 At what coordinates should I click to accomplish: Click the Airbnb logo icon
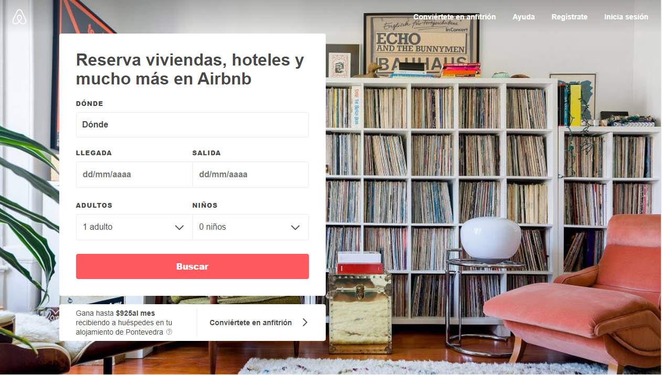point(19,17)
